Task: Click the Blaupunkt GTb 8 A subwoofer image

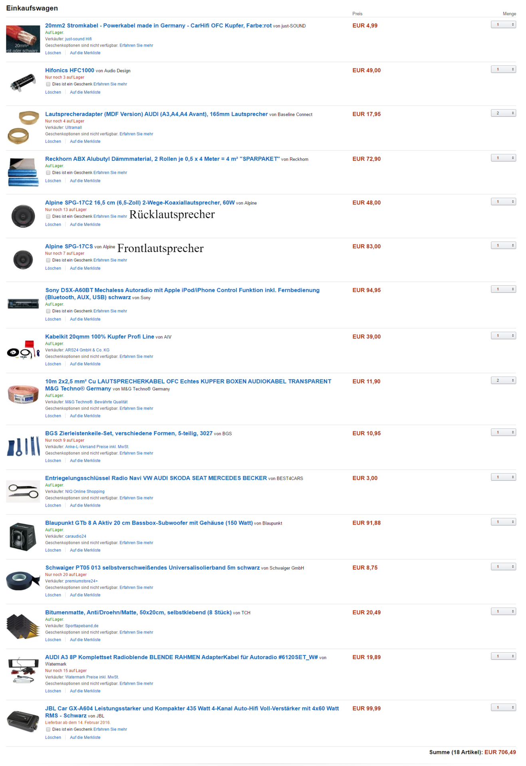Action: pyautogui.click(x=23, y=537)
